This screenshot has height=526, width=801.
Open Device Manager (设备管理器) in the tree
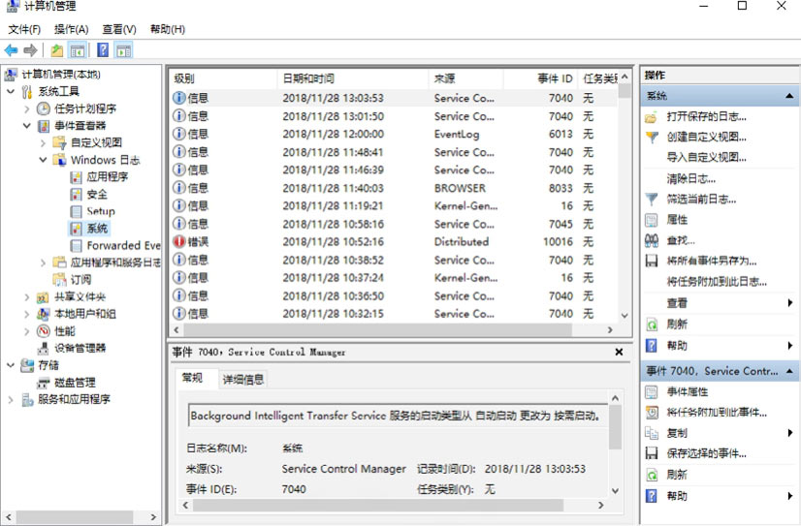tap(80, 348)
